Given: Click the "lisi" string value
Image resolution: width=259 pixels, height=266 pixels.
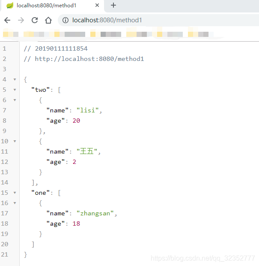Looking at the screenshot, I should click(x=87, y=110).
